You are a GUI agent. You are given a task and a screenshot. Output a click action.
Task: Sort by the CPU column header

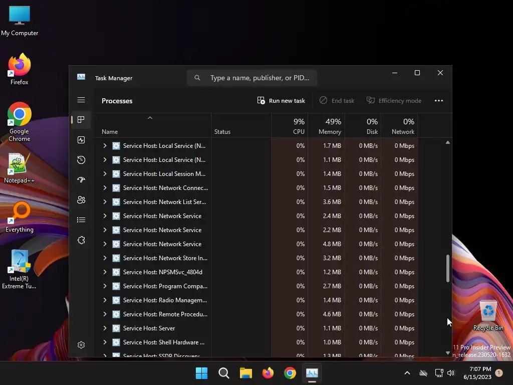(290, 126)
